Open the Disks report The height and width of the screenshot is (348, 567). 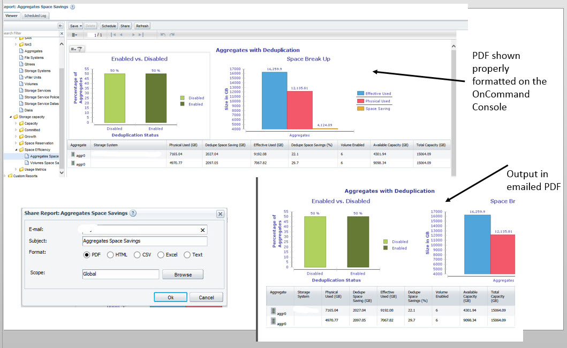[26, 110]
